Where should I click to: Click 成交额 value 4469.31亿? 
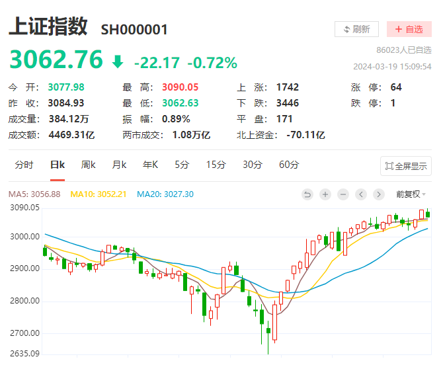click(72, 135)
